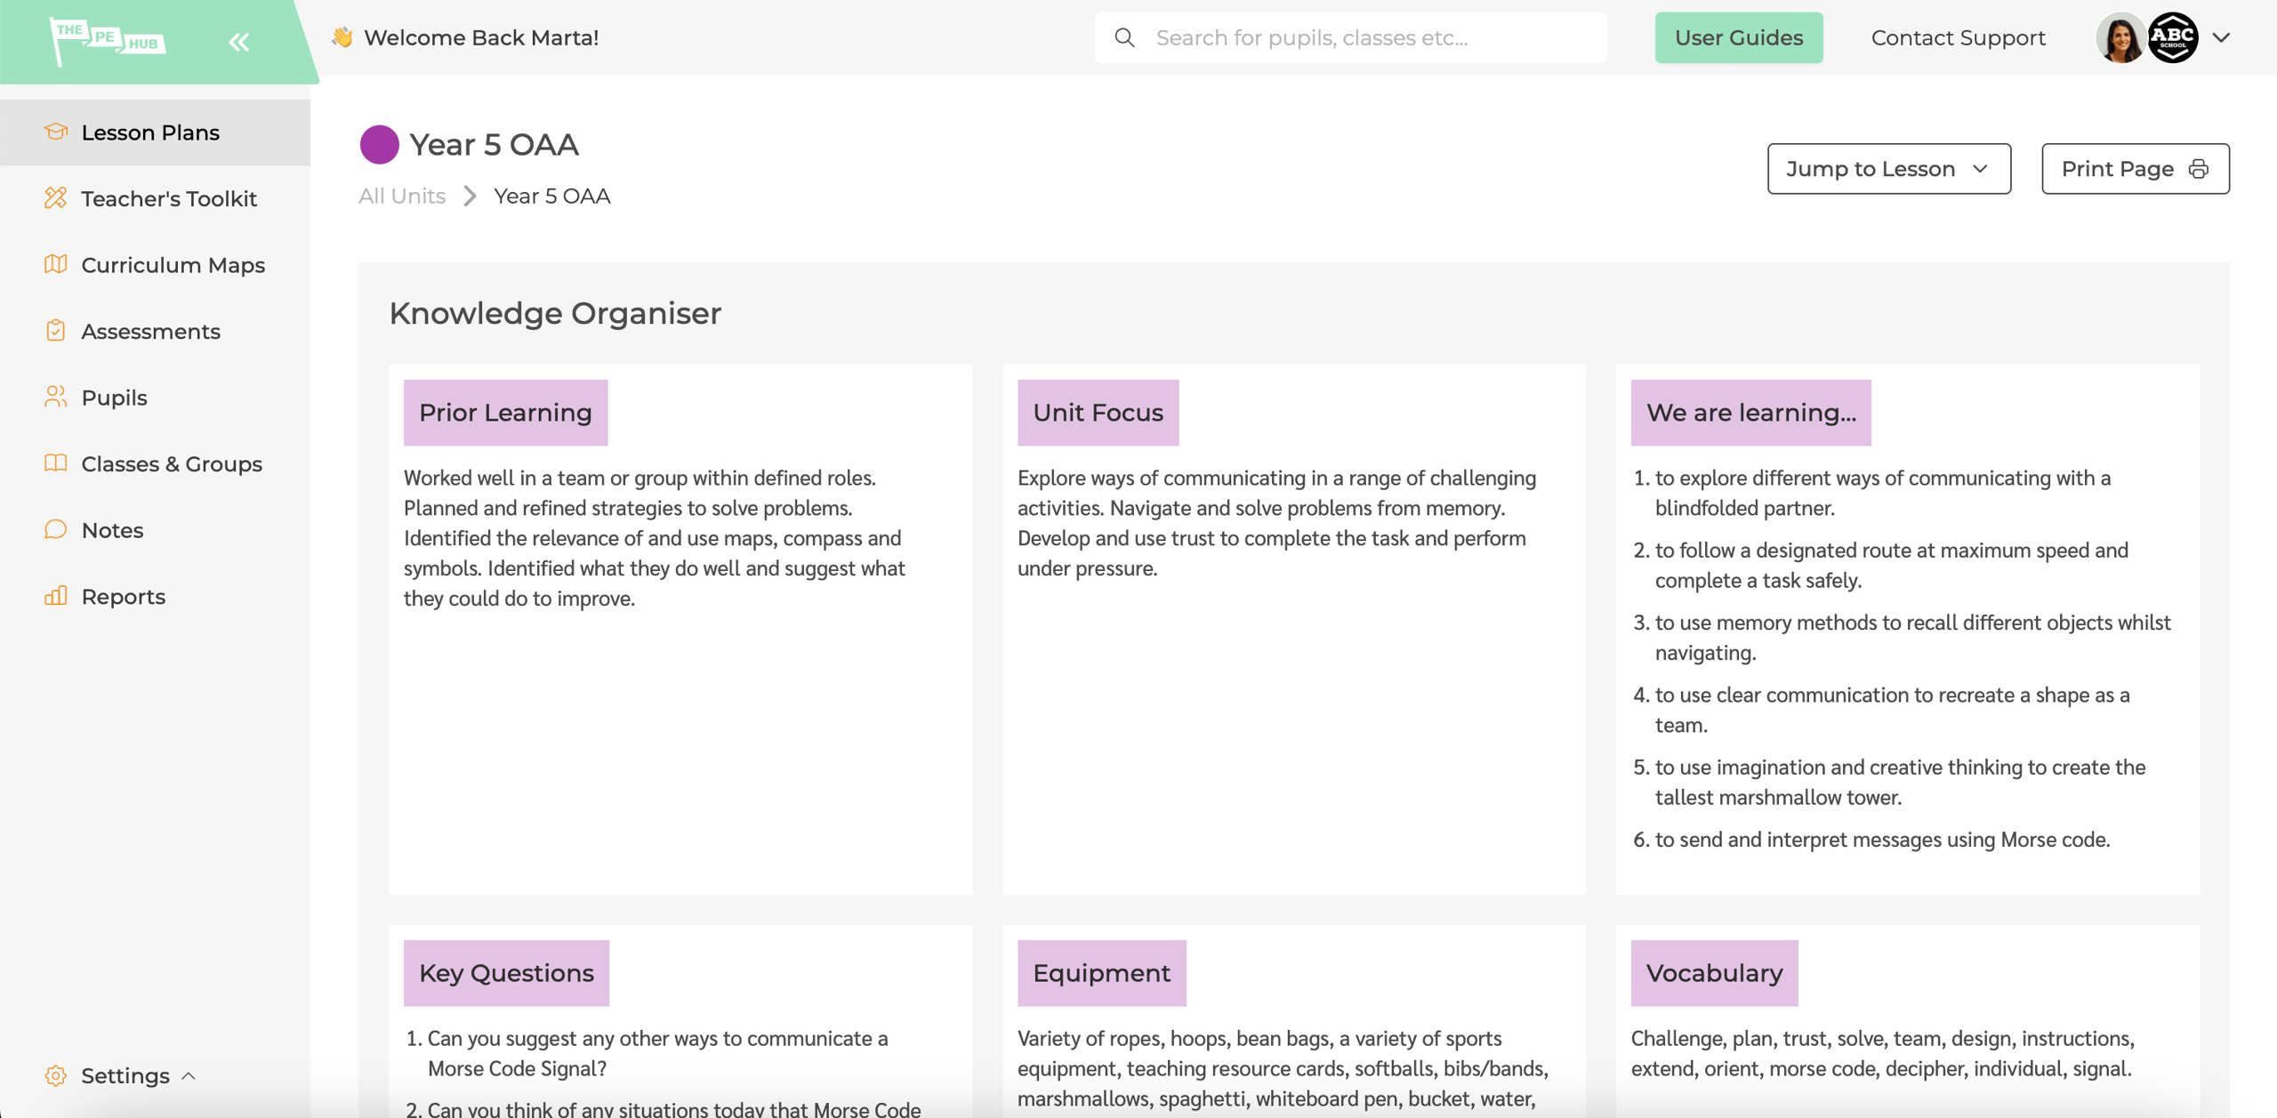Click the All Units breadcrumb link

click(x=402, y=196)
